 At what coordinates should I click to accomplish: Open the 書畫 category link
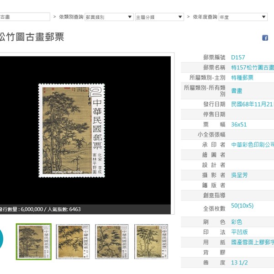[237, 91]
